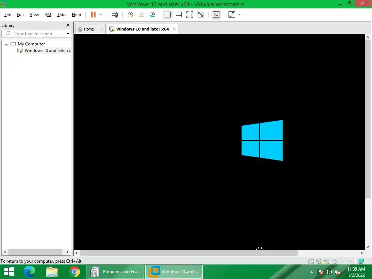This screenshot has height=279, width=372.
Task: Click the hard disk status bar icon
Action: click(x=311, y=261)
